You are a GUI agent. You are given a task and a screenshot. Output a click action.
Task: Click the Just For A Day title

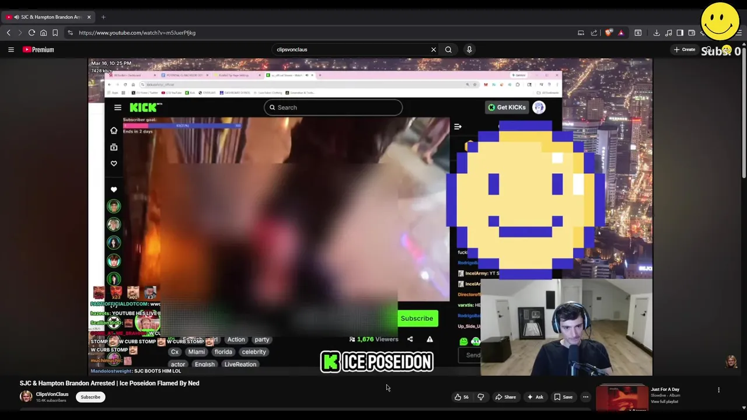pyautogui.click(x=665, y=389)
